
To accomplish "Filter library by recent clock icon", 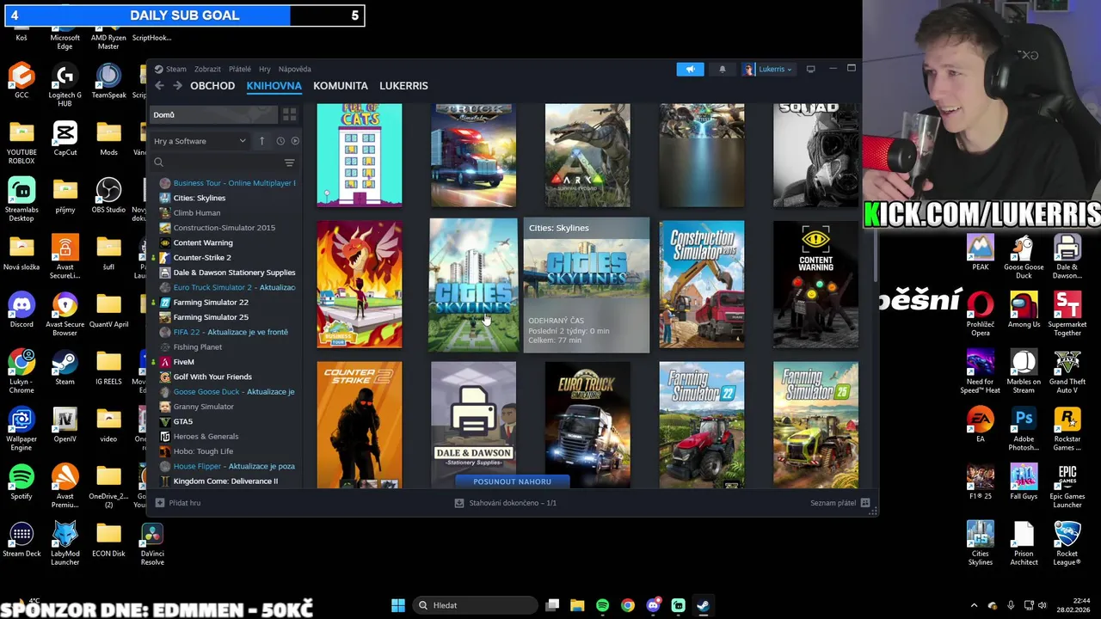I will (x=280, y=141).
